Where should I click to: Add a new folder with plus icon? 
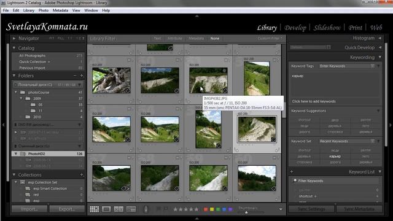click(x=82, y=76)
